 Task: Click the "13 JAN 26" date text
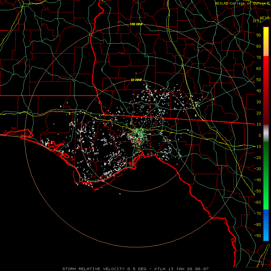180,269
